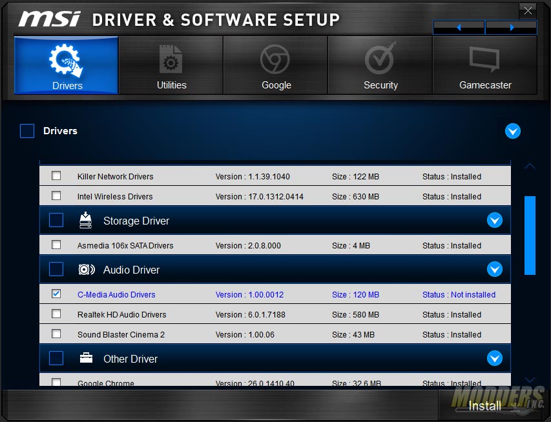Check the Sound Blaster Cinema 2 checkbox
Image resolution: width=551 pixels, height=422 pixels.
click(x=56, y=334)
